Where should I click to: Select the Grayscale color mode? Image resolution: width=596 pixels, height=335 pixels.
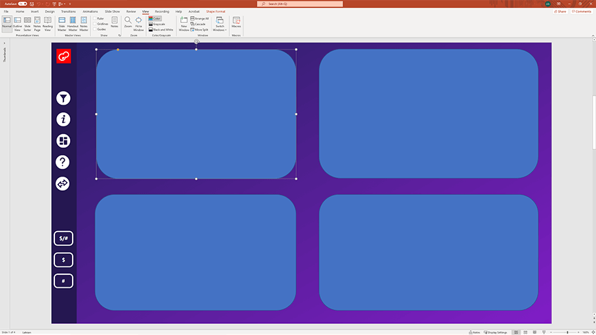[157, 24]
